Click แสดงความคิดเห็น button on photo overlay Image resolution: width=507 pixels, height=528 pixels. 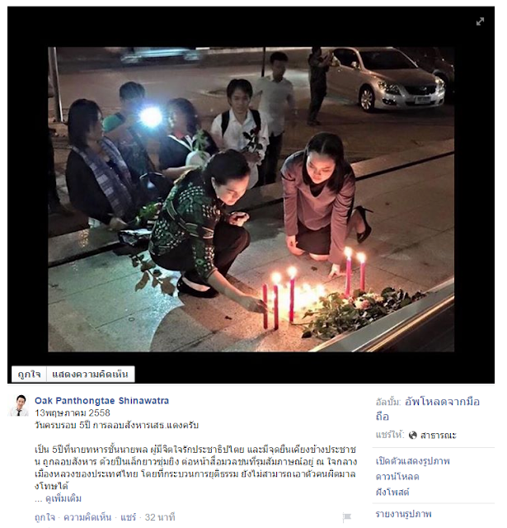point(90,374)
